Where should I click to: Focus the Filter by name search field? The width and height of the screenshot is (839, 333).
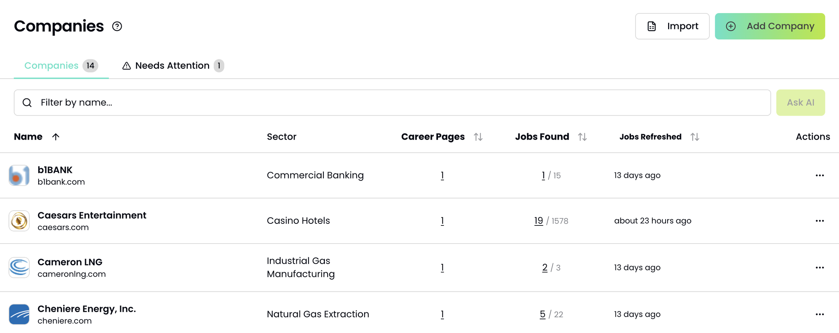tap(392, 103)
